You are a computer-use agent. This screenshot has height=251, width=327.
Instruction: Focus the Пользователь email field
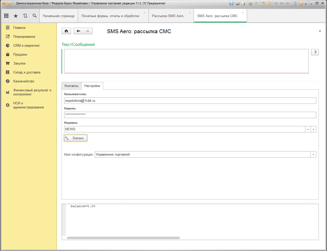pos(190,101)
